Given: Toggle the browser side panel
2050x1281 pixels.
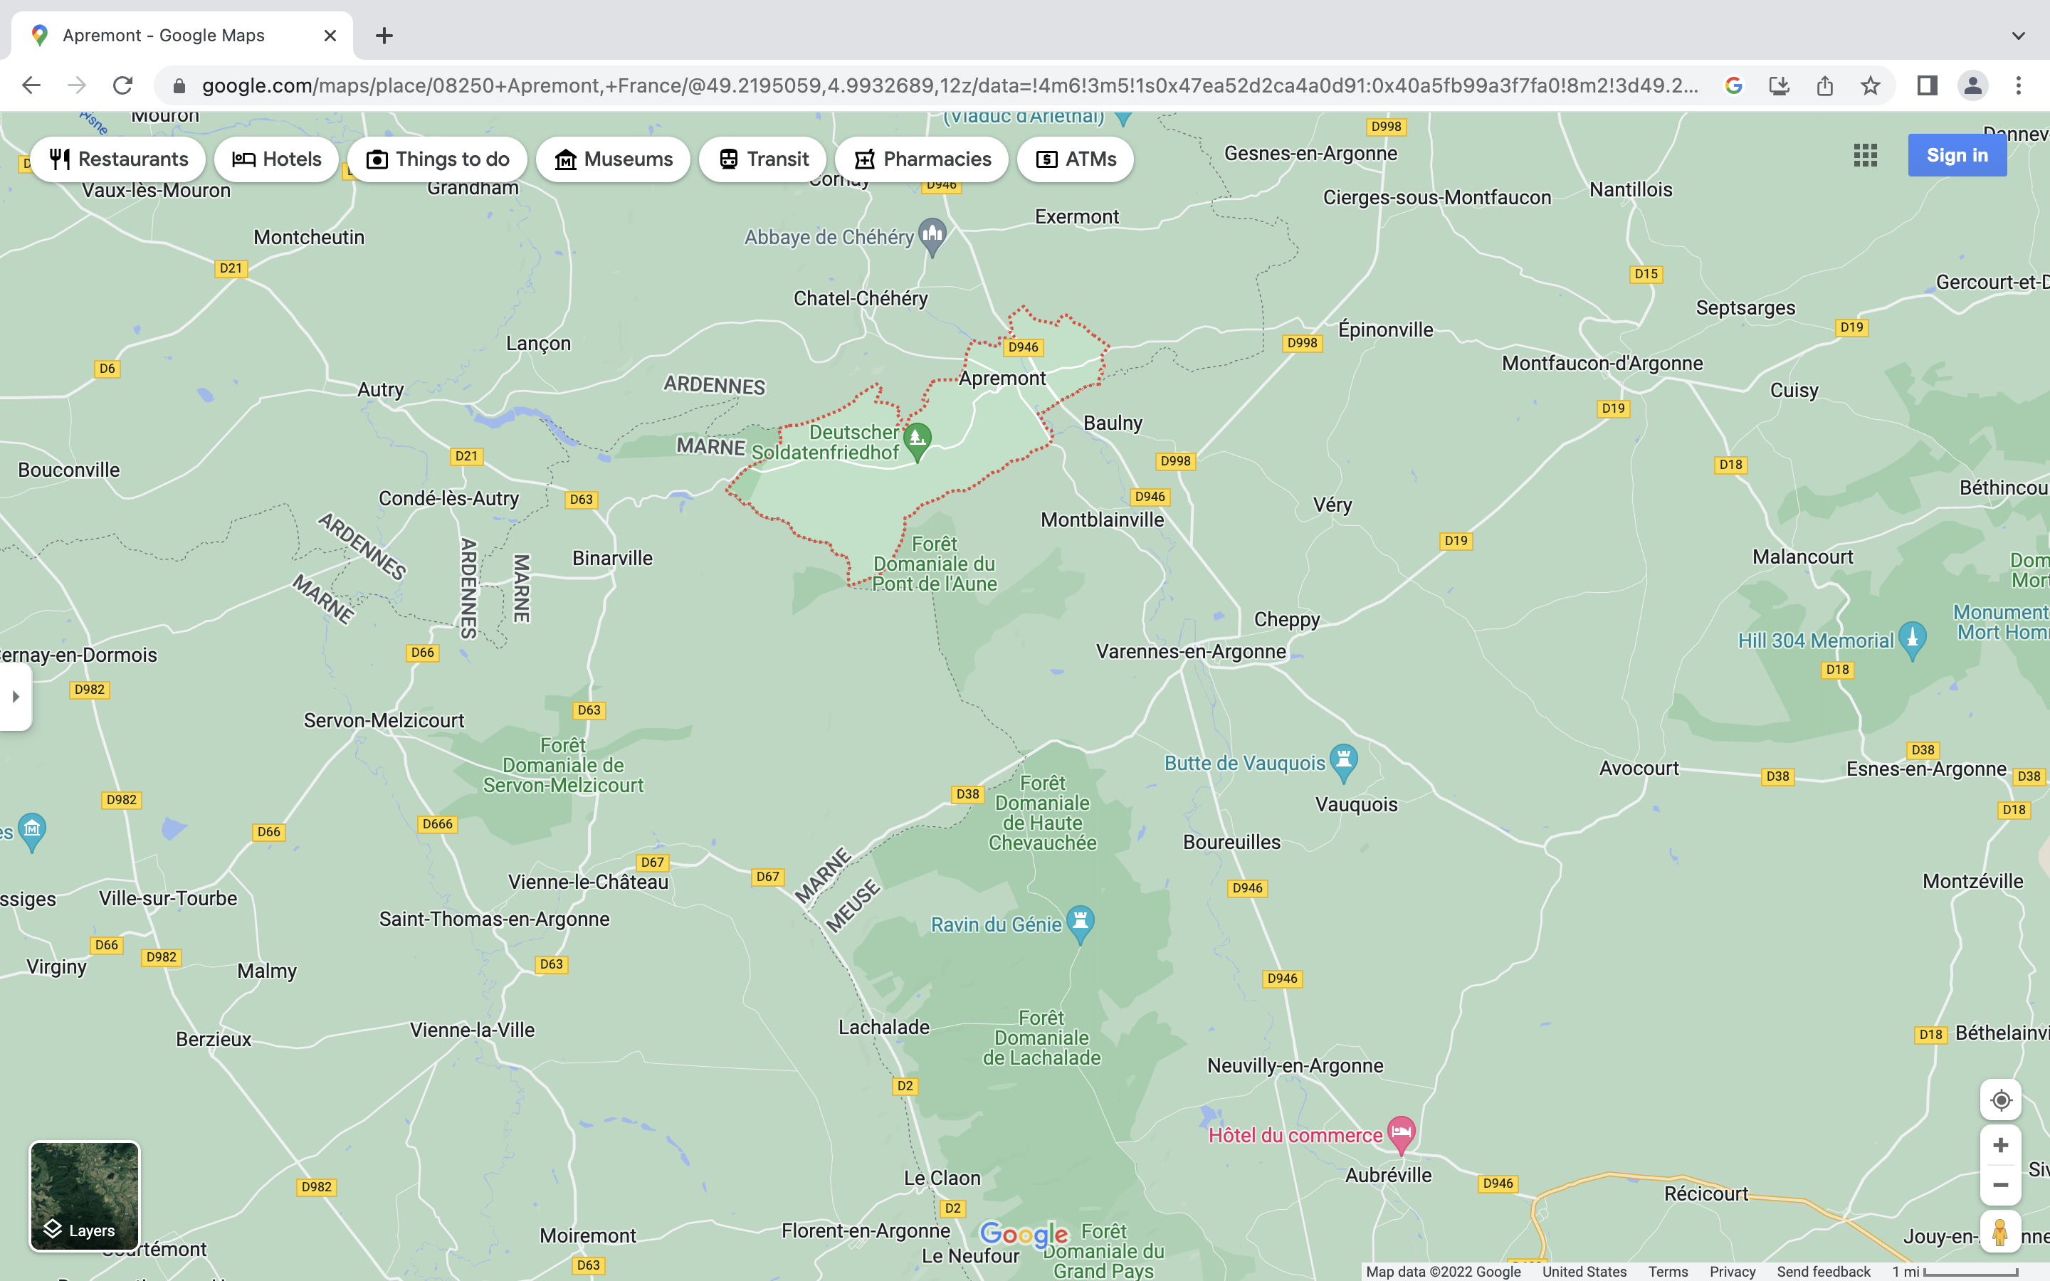Looking at the screenshot, I should pos(1927,85).
